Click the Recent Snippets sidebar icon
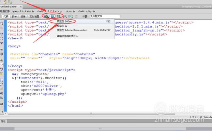 [2, 93]
